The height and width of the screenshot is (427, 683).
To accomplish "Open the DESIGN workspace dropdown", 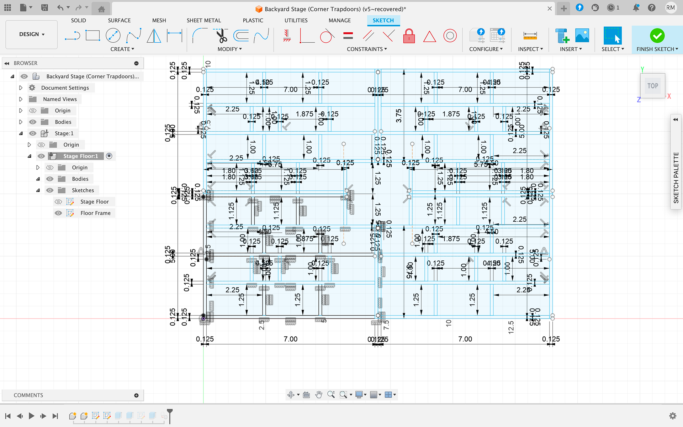I will 32,35.
